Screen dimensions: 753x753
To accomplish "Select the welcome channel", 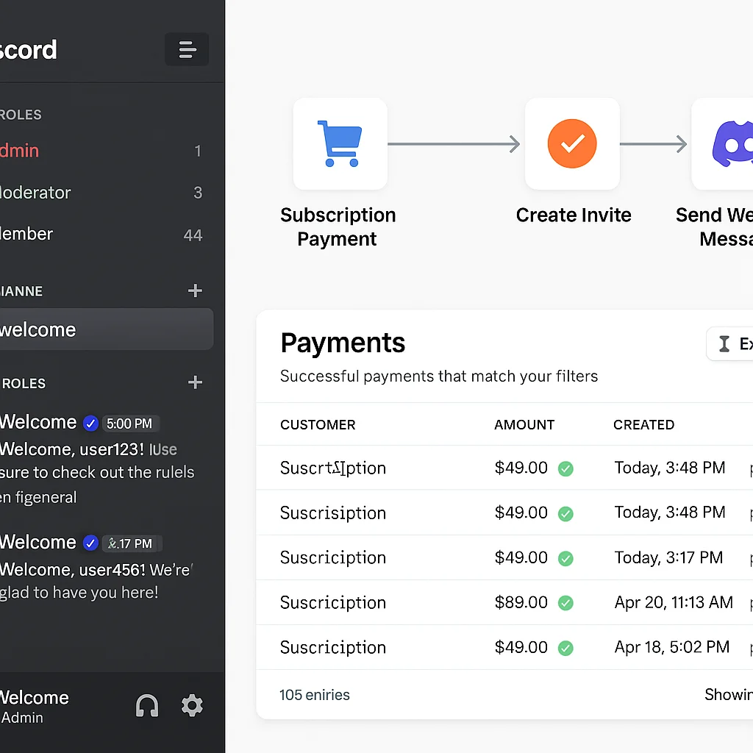I will point(107,329).
